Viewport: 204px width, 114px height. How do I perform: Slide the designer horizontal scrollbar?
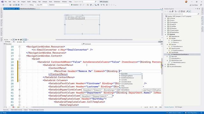(94, 40)
